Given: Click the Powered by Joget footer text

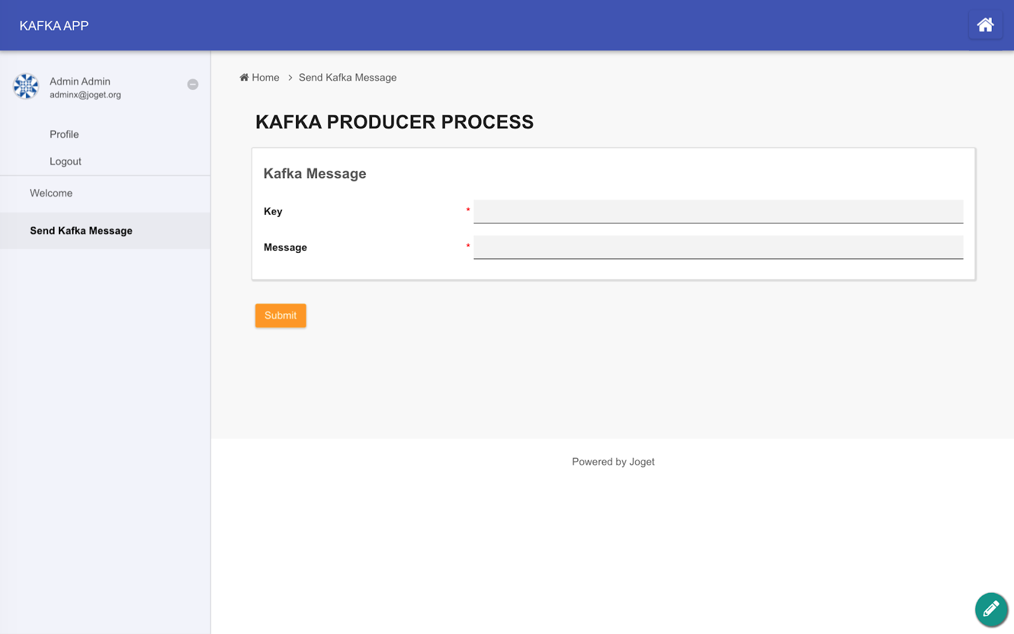Looking at the screenshot, I should (x=613, y=462).
